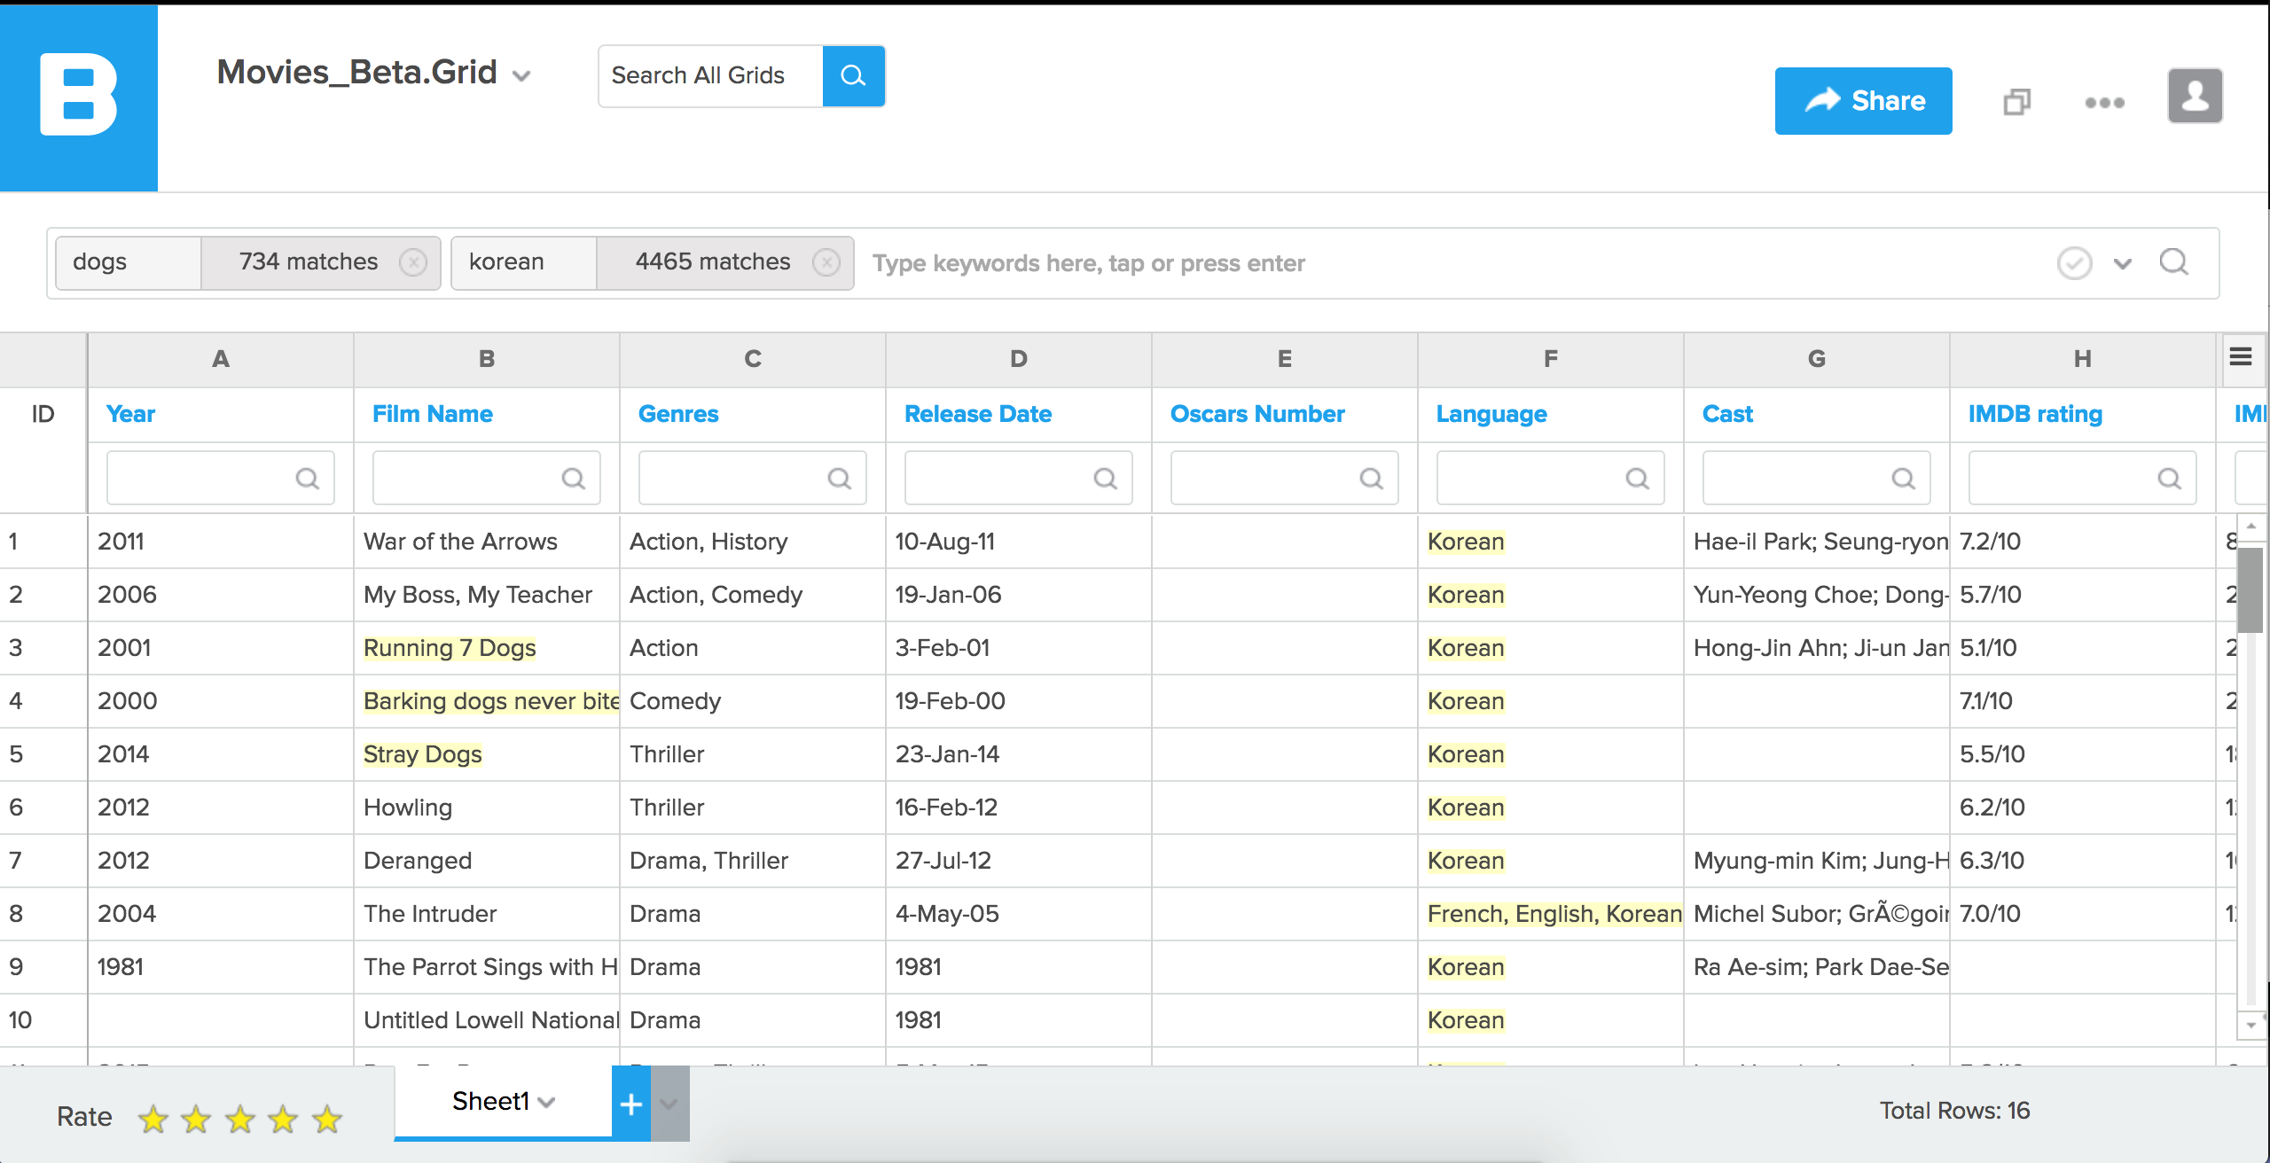
Task: Toggle the circular checkmark in keyword bar
Action: click(x=2074, y=263)
